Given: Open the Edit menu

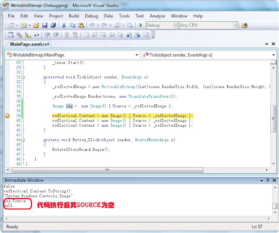Looking at the screenshot, I should tap(24, 16).
